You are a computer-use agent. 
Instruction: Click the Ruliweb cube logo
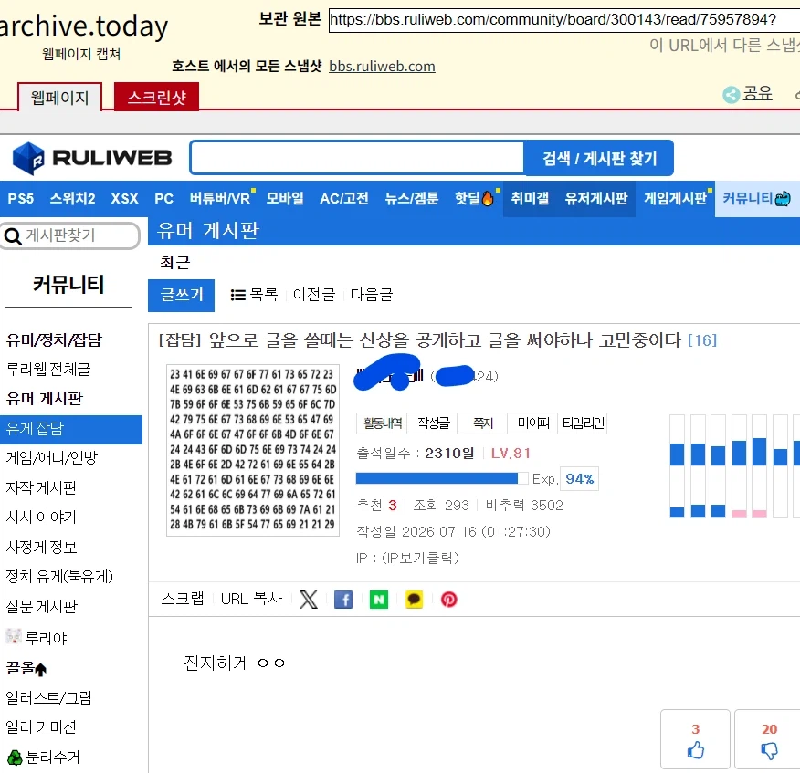point(28,158)
